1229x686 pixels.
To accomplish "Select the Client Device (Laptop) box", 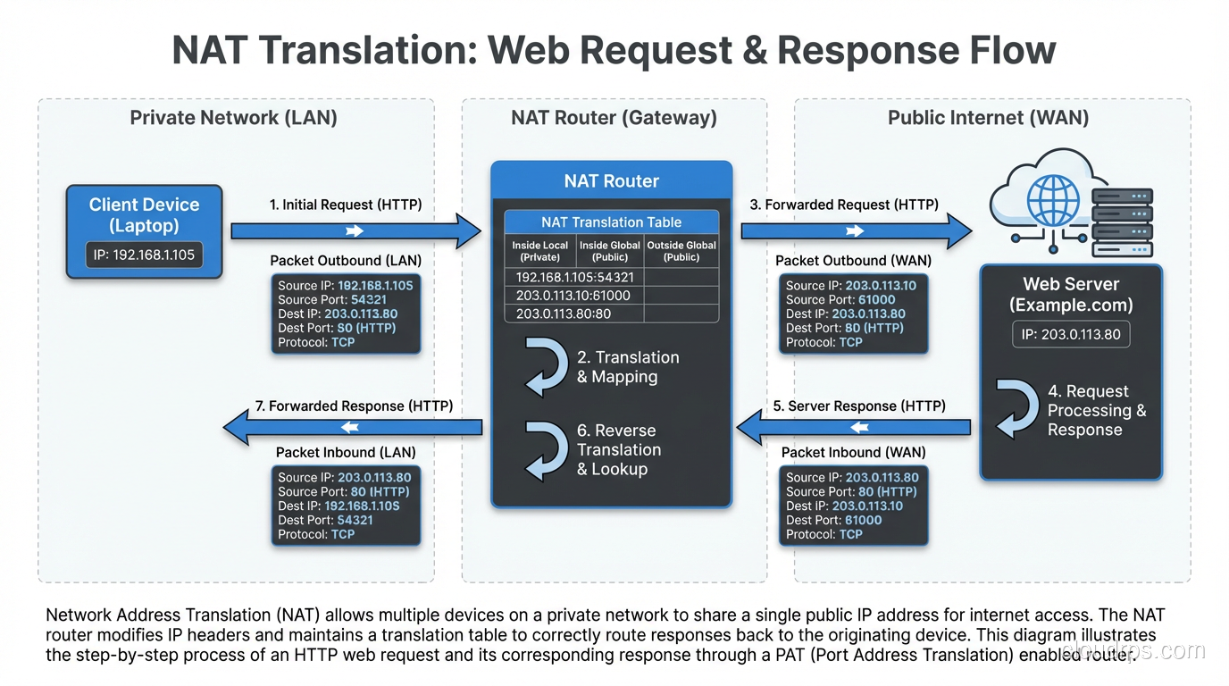I will click(144, 230).
